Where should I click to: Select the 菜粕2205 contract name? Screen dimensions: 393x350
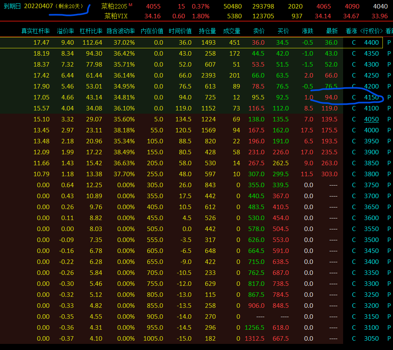tap(114, 6)
